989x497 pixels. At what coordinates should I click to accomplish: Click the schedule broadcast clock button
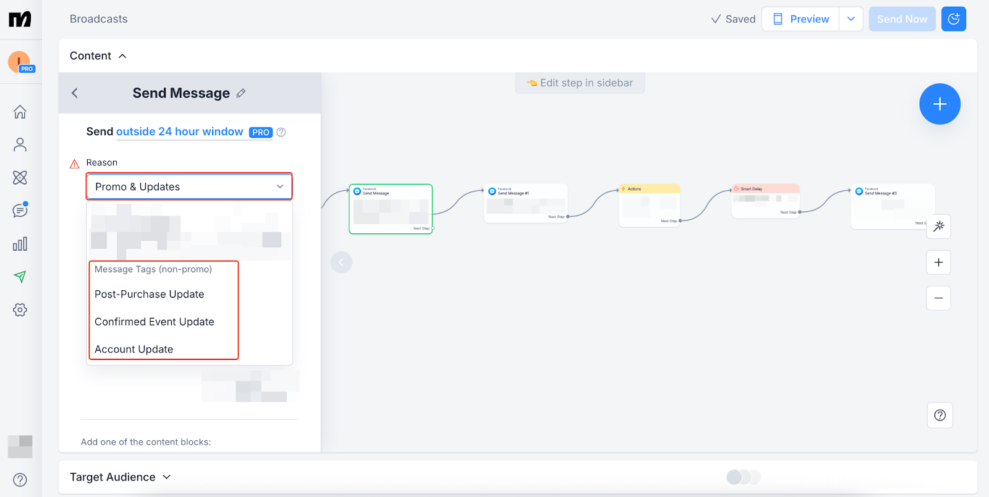point(953,19)
